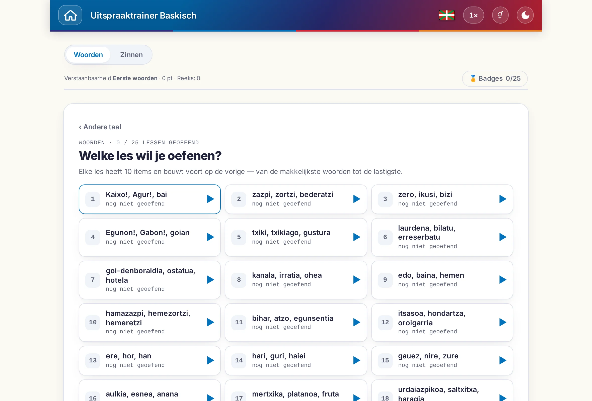Viewport: 592px width, 401px height.
Task: Play lesson 18 urdaiazpikoa, saltxitxa
Action: coord(503,397)
